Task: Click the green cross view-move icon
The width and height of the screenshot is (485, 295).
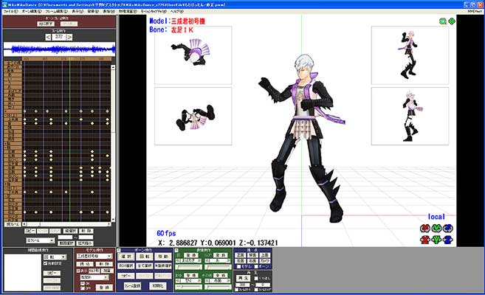Action: coord(452,21)
